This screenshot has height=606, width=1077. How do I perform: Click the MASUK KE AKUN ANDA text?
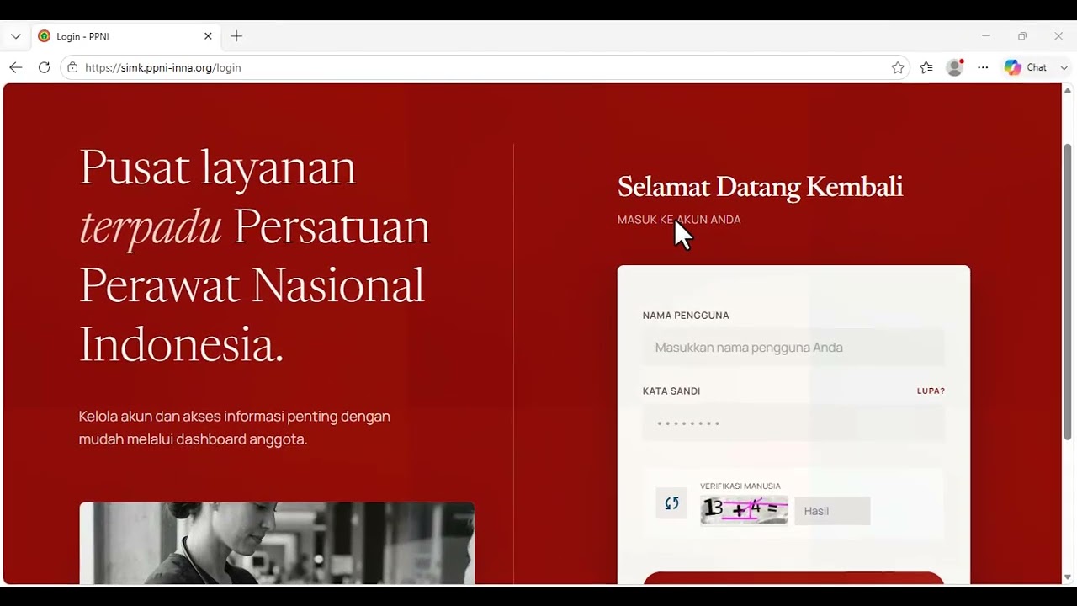coord(679,220)
